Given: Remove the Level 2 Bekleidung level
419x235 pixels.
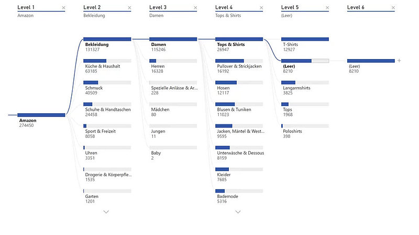Looking at the screenshot, I should tap(129, 8).
